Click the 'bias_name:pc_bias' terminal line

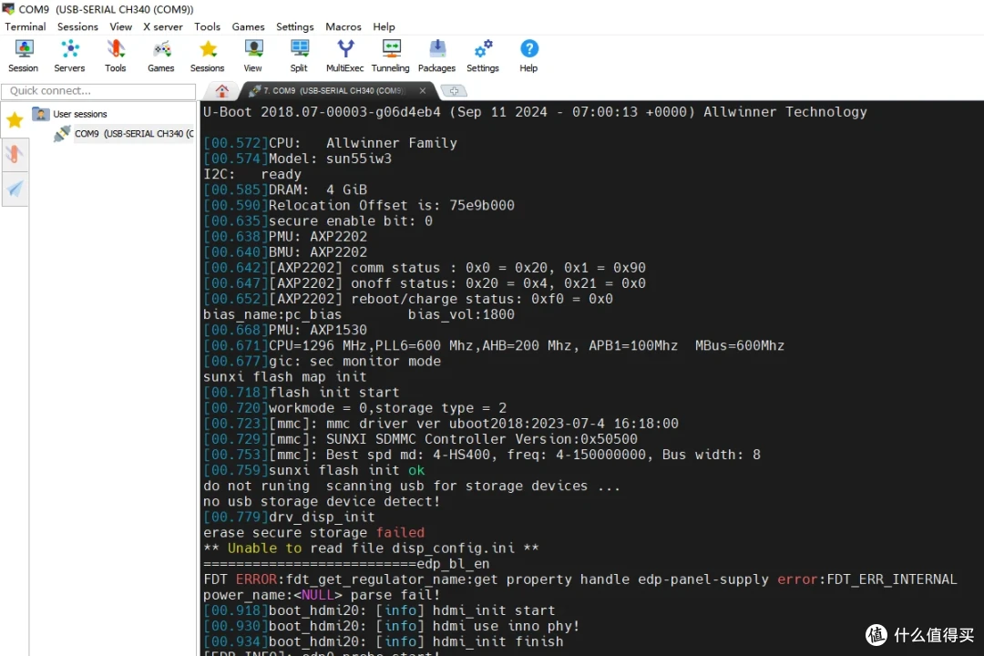click(358, 314)
